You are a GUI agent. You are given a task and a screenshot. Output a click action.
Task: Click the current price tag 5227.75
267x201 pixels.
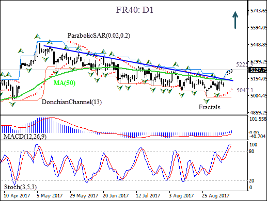(258, 70)
